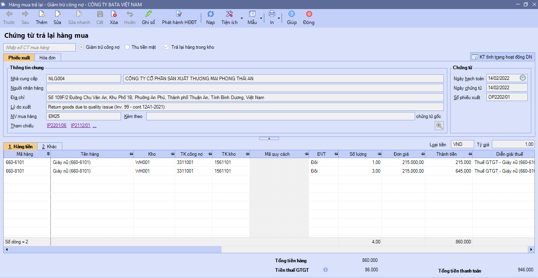The image size is (538, 278).
Task: Click the Nạp (reload) refresh icon
Action: (x=210, y=14)
